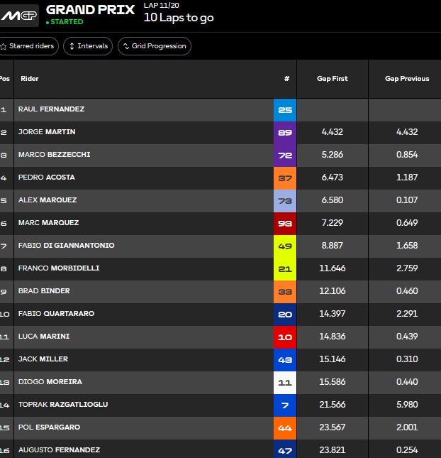Click gap previous value 0.107
This screenshot has width=441, height=458.
(407, 200)
